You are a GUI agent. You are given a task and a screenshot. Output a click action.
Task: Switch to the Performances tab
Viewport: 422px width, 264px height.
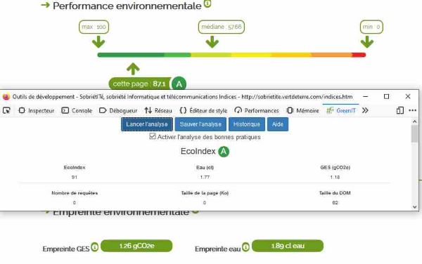pyautogui.click(x=257, y=111)
